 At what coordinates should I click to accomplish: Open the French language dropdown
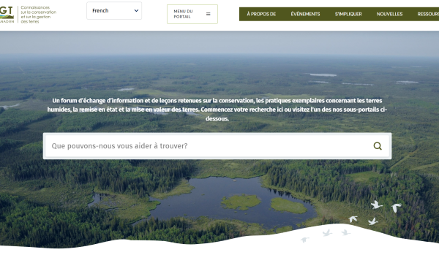tap(114, 11)
